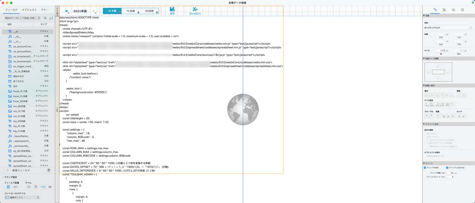
Task: Click the globe web viewer placeholder
Action: [243, 109]
